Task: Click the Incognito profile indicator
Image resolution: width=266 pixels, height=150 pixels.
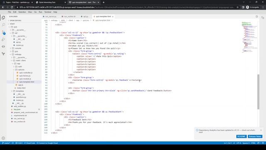Action: tap(253, 7)
